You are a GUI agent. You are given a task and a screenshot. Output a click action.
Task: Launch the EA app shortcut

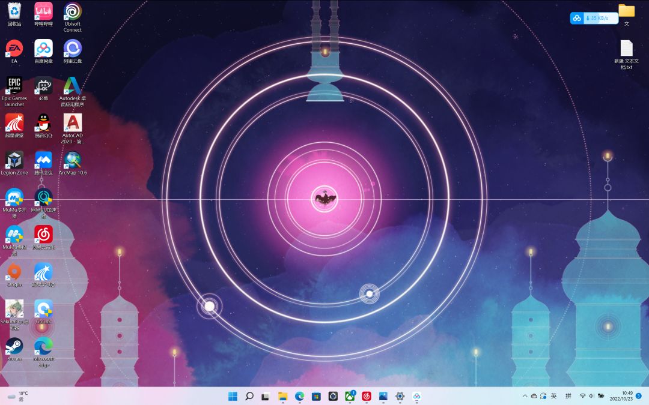(x=14, y=52)
